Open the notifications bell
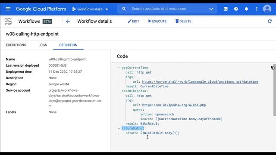The image size is (276, 155). pyautogui.click(x=246, y=9)
